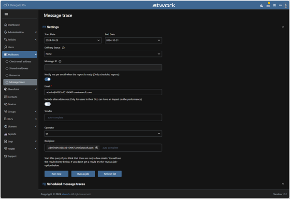Expand the OU's menu arrow
Screen dimensions: 290x199
pyautogui.click(x=36, y=119)
